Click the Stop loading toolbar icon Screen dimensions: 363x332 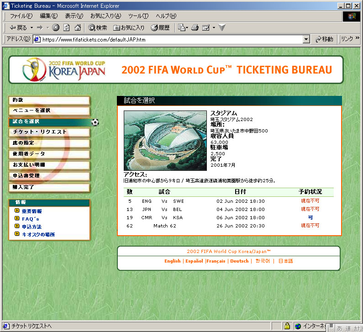(56, 28)
